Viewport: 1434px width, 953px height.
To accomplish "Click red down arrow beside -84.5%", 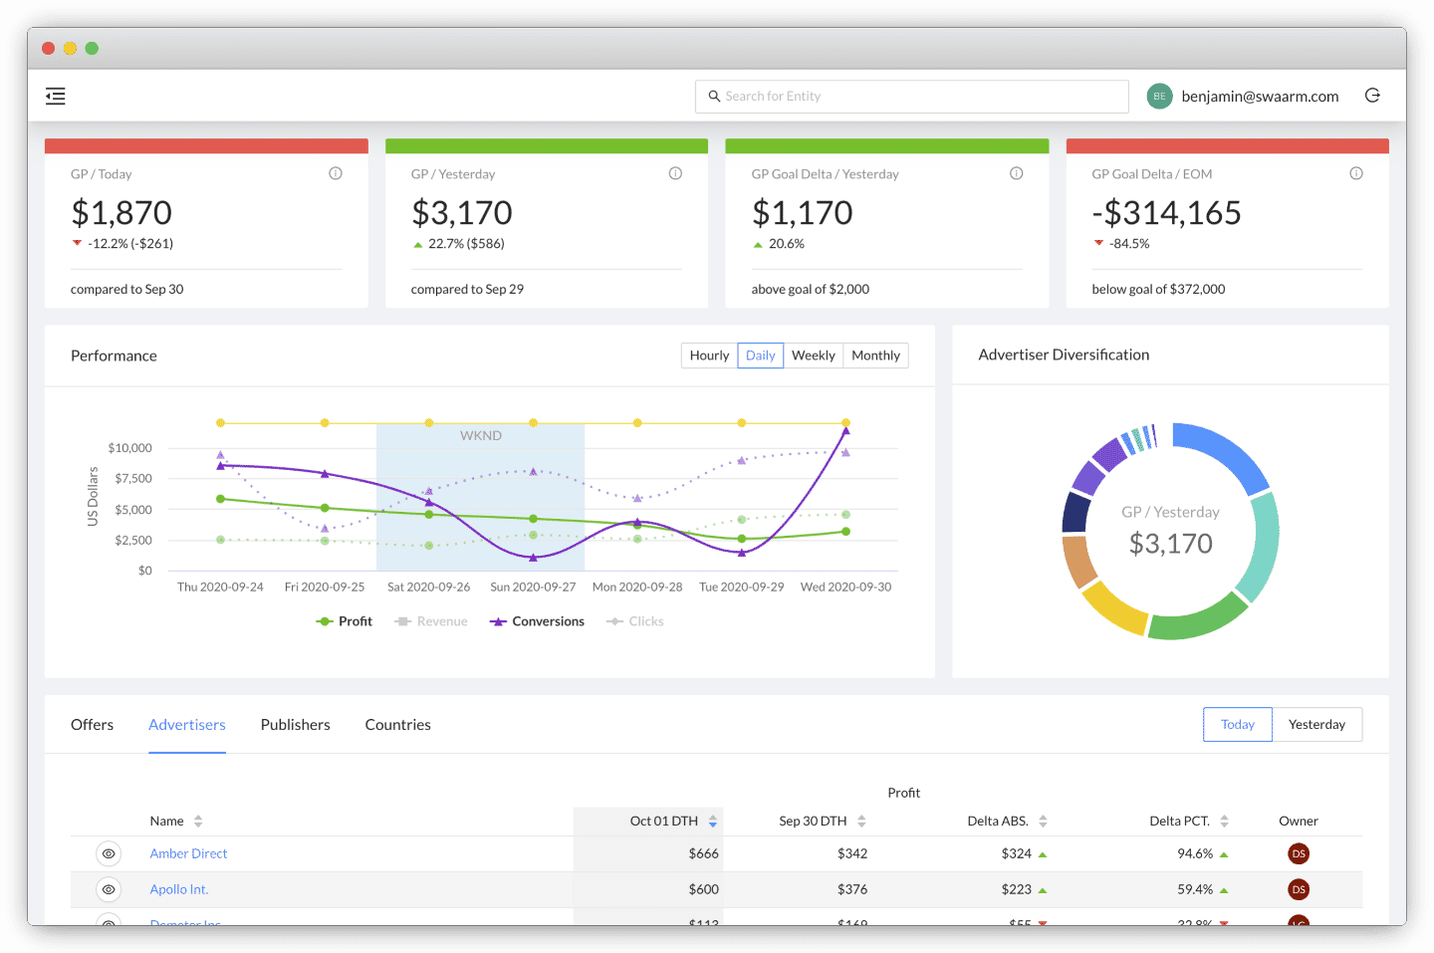I will [x=1098, y=243].
